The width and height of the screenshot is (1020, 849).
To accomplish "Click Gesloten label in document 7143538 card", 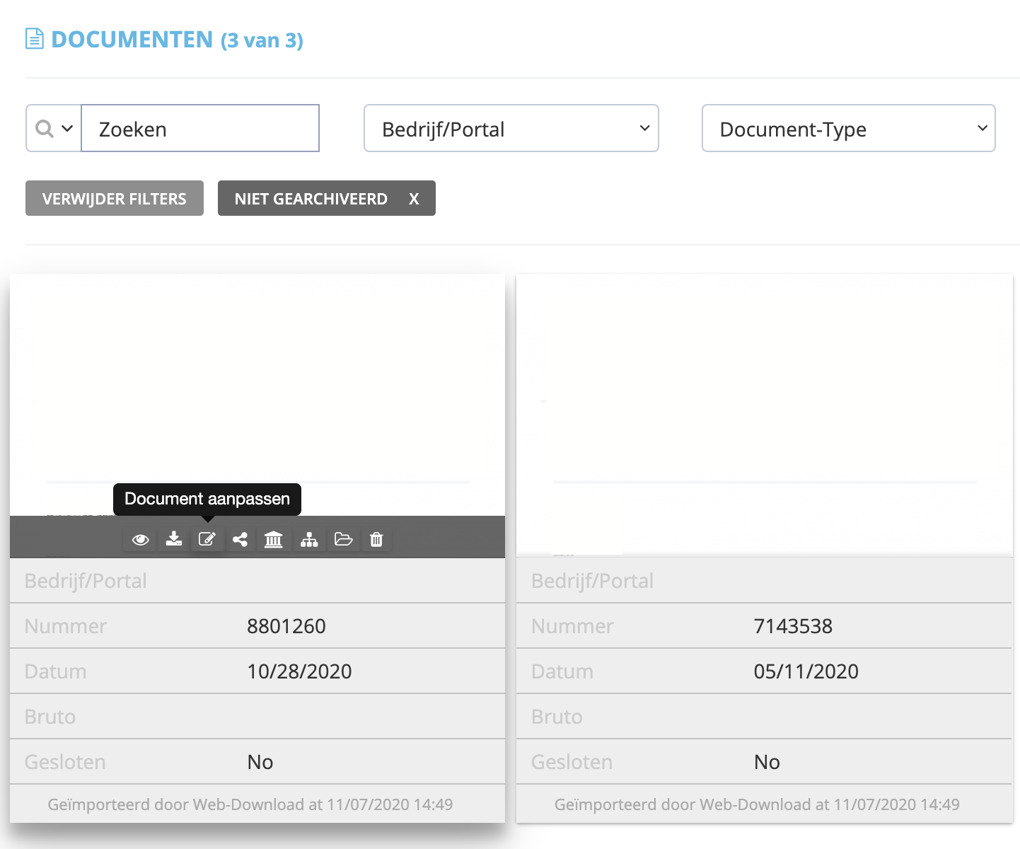I will [572, 762].
